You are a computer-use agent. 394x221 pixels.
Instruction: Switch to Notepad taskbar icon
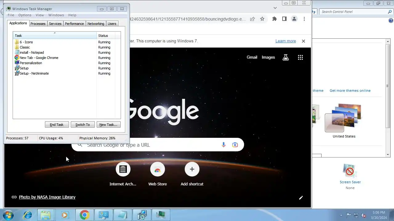(x=123, y=215)
